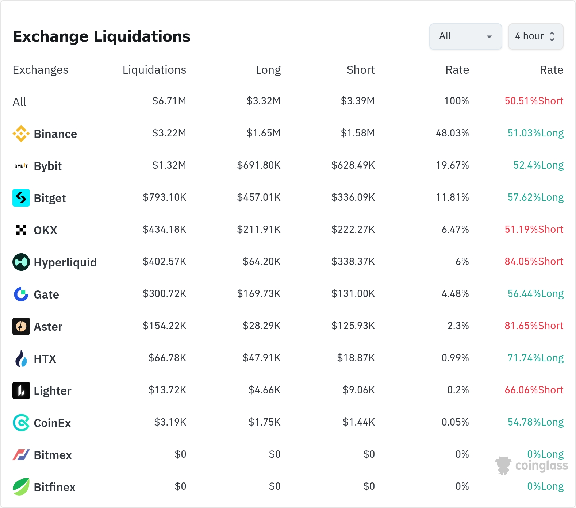This screenshot has height=508, width=576.
Task: Click the HTX logo icon
Action: 21,358
